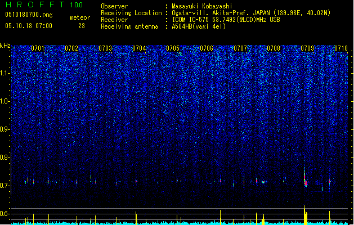Click the 'Observer' field label
354x225 pixels.
pyautogui.click(x=114, y=6)
